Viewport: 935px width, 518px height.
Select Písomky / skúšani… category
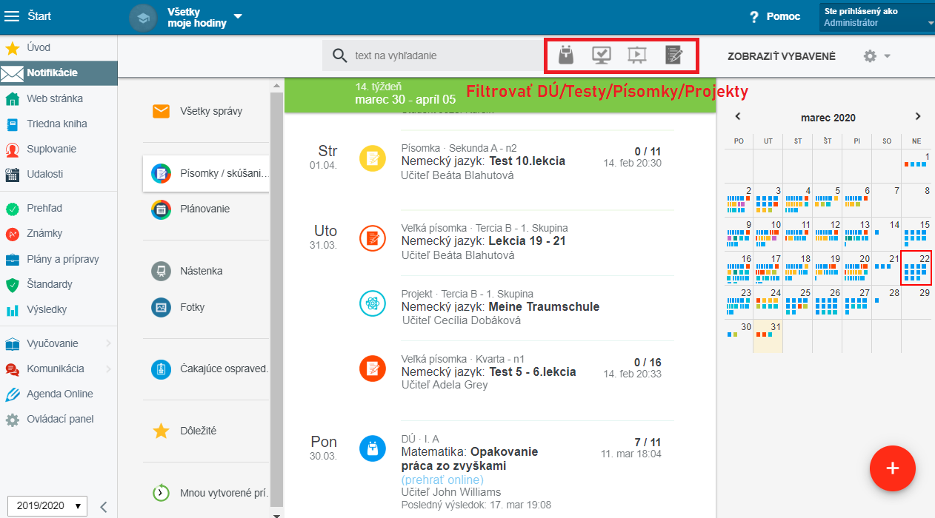pyautogui.click(x=206, y=174)
